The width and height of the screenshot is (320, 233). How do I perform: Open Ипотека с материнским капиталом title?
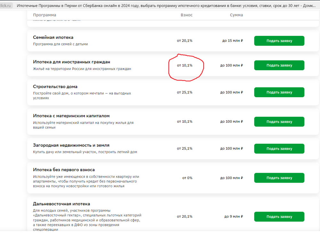pyautogui.click(x=71, y=116)
